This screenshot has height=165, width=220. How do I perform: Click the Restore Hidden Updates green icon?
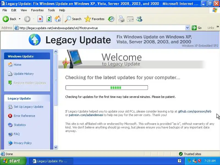[x=10, y=83]
